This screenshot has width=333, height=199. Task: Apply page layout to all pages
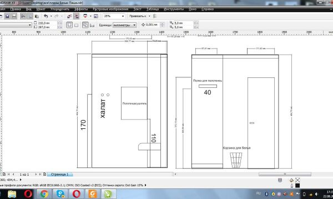(x=85, y=25)
